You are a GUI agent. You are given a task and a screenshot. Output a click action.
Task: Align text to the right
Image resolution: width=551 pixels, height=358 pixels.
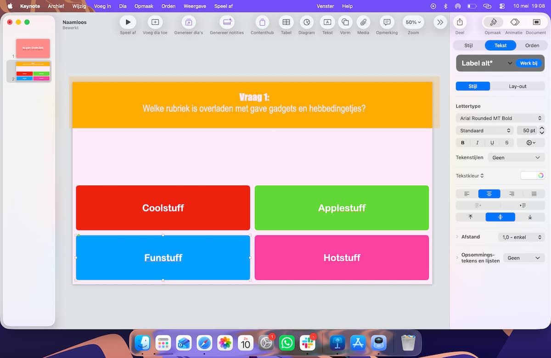[512, 194]
